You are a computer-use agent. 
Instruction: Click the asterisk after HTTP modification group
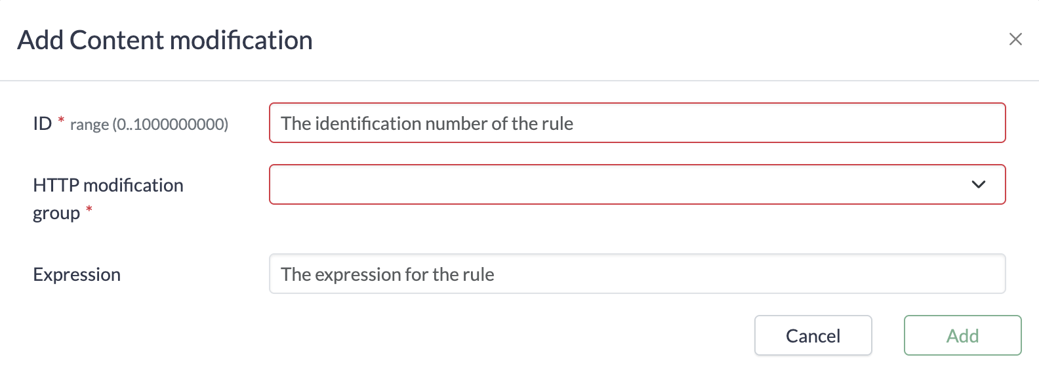89,209
